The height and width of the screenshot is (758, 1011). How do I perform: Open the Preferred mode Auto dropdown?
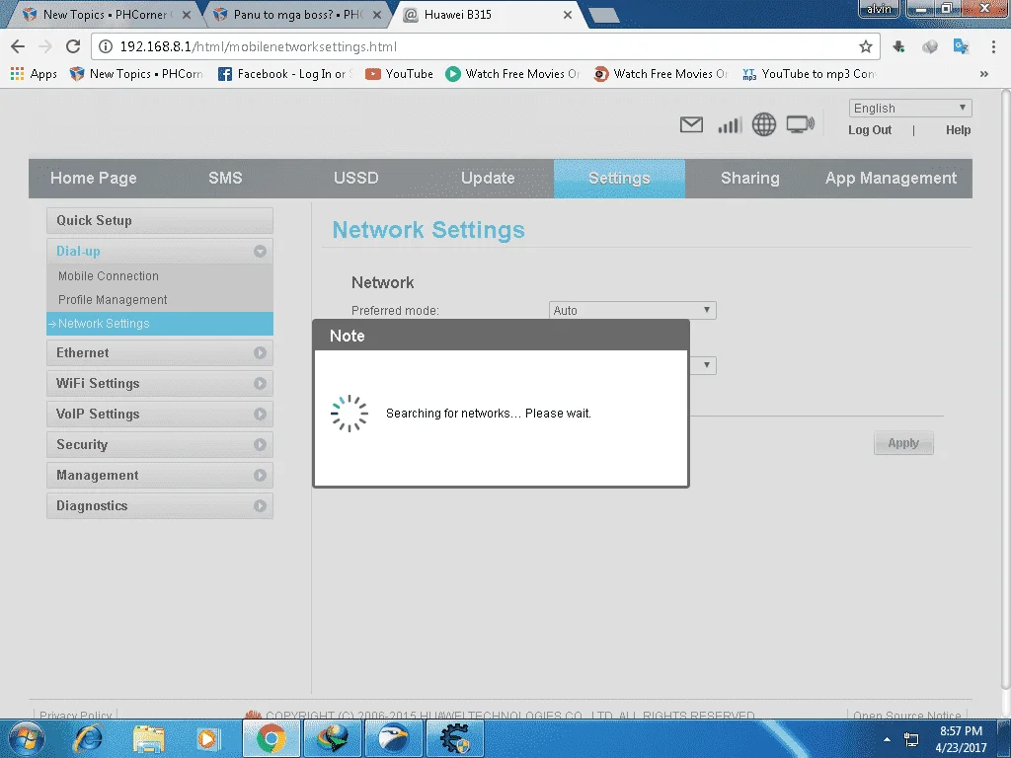pyautogui.click(x=632, y=310)
